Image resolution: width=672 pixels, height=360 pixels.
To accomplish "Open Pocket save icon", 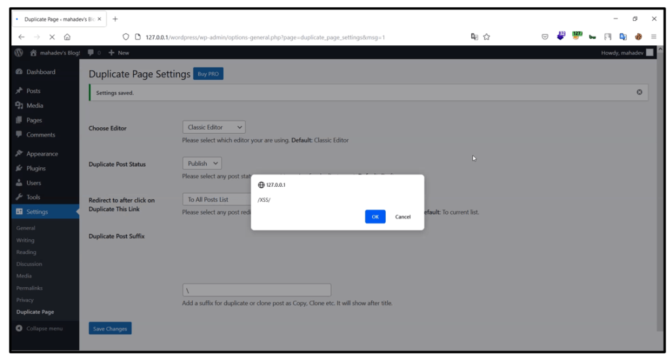I will 545,37.
